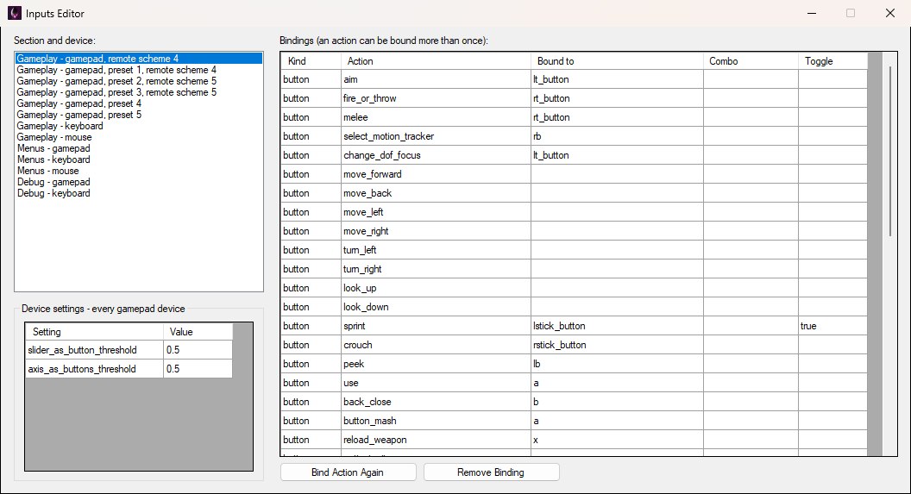Click the 'rstick_button' binding cell

coord(617,345)
